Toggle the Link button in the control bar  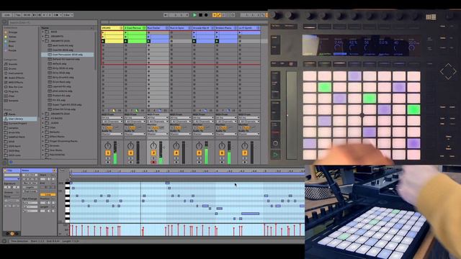click(7, 14)
